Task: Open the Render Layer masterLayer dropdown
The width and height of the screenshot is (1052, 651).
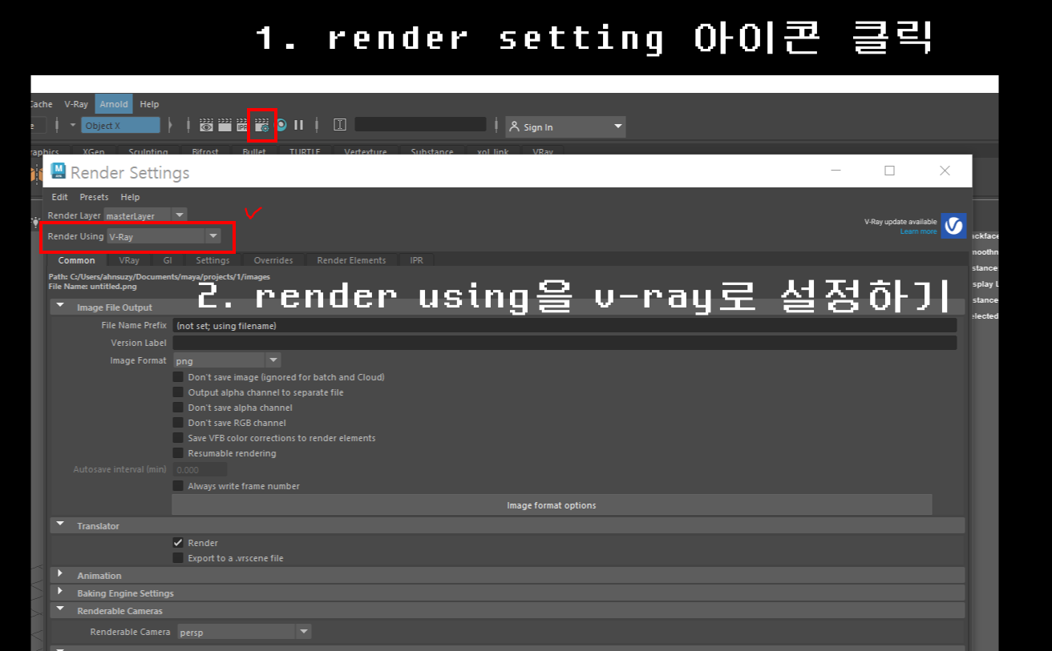Action: tap(145, 215)
